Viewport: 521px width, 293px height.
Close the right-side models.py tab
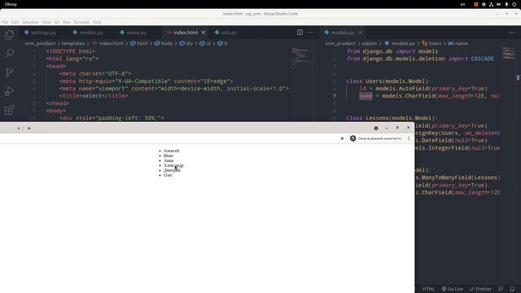[360, 33]
